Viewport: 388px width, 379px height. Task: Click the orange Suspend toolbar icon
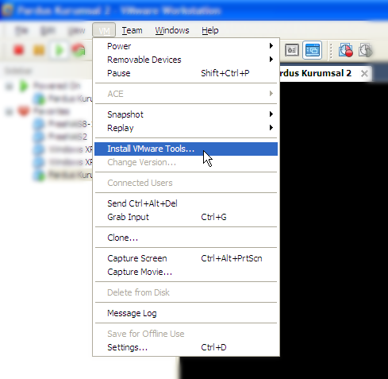point(39,50)
